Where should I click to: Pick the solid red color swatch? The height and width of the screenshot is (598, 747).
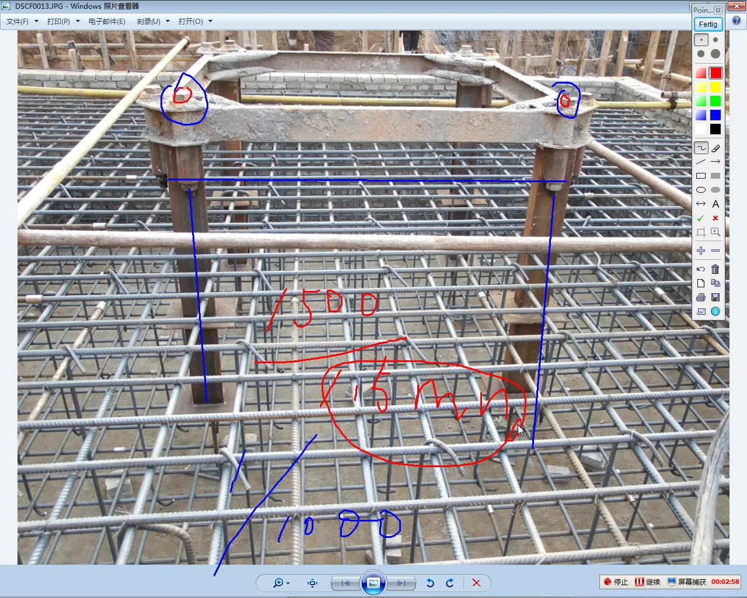coord(715,73)
